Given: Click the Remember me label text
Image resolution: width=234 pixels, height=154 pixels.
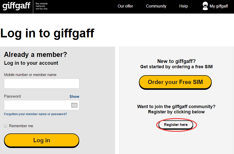Looking at the screenshot, I should tap(21, 126).
